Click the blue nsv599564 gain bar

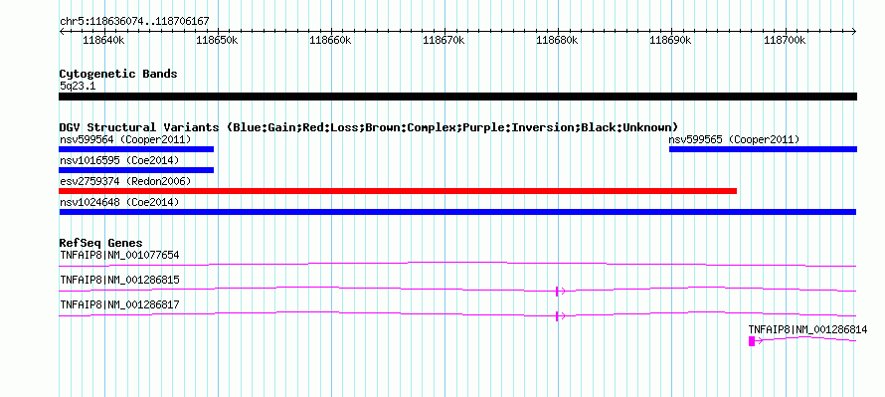tap(136, 149)
